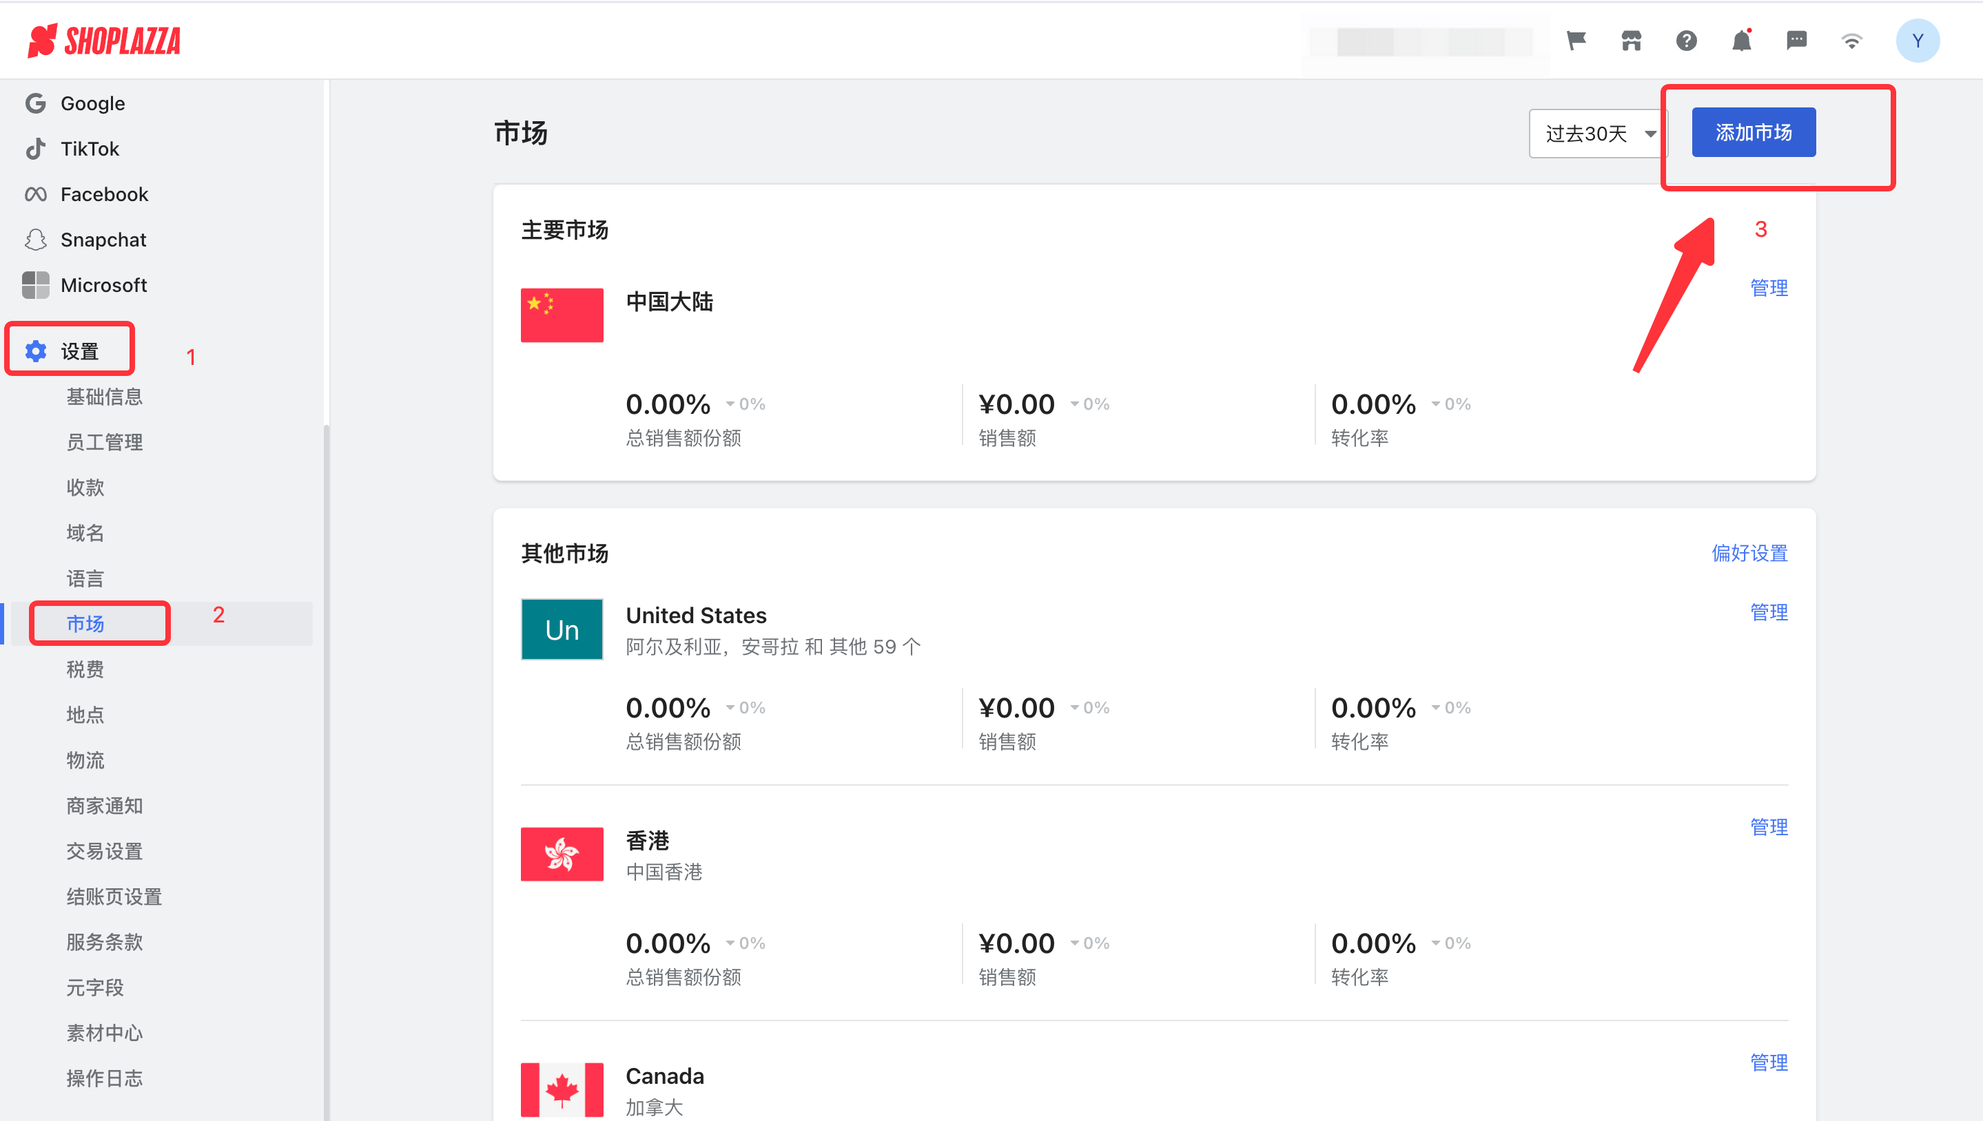Collapse the 设置 settings section
This screenshot has width=1983, height=1121.
coord(79,351)
